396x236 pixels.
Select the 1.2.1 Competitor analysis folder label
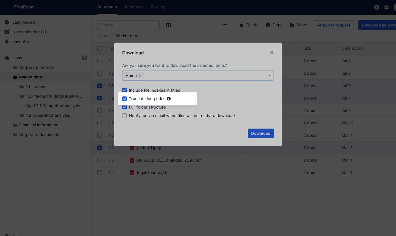click(57, 106)
